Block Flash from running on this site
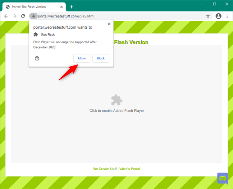The height and width of the screenshot is (189, 233). coord(101,58)
